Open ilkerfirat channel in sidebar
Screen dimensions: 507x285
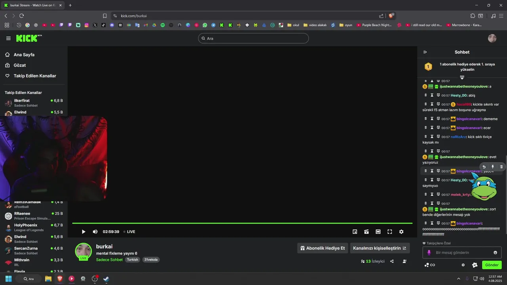(x=34, y=103)
